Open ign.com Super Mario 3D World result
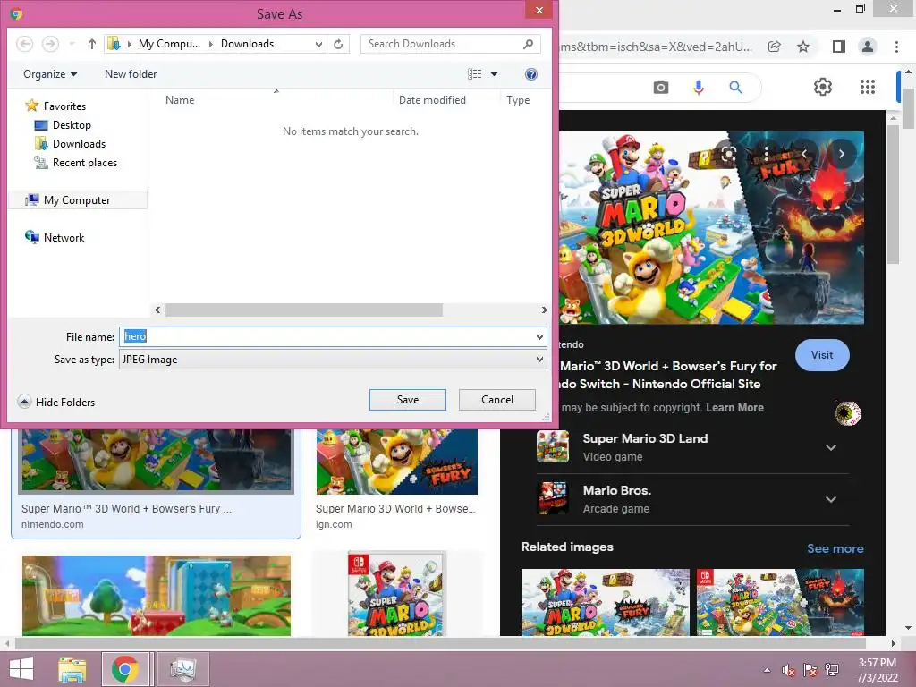 (x=396, y=479)
